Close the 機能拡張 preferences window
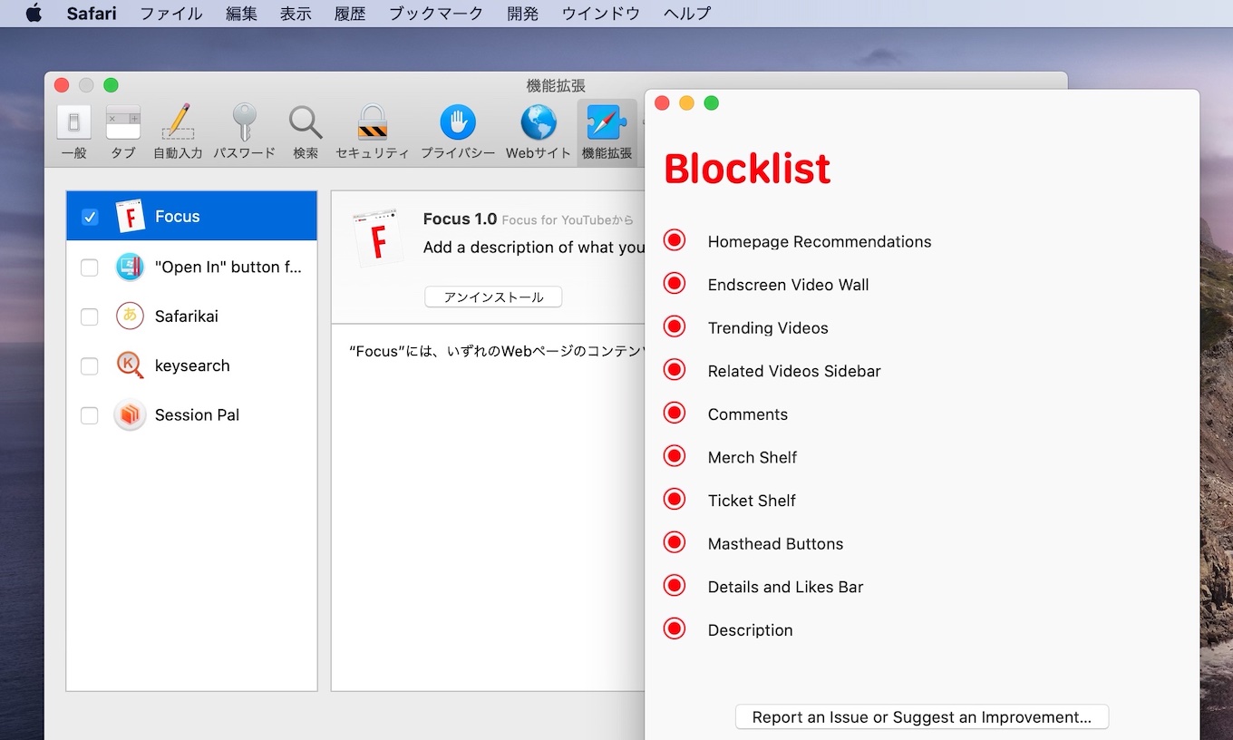This screenshot has height=740, width=1233. click(62, 85)
